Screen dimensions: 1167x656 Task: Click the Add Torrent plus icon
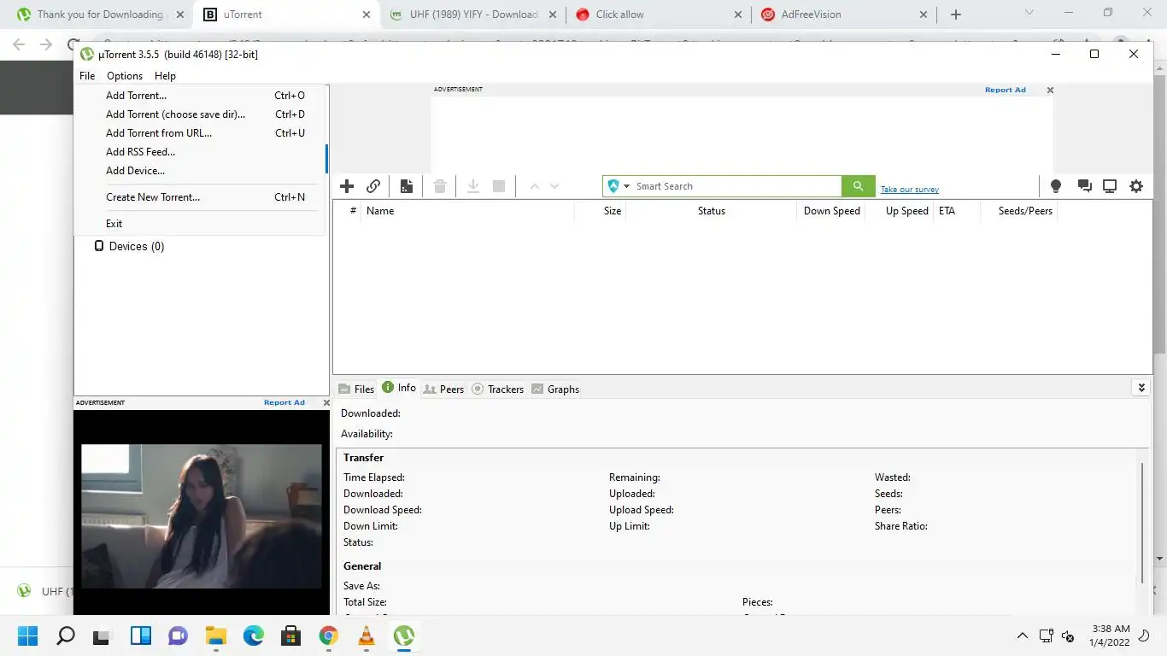tap(347, 186)
